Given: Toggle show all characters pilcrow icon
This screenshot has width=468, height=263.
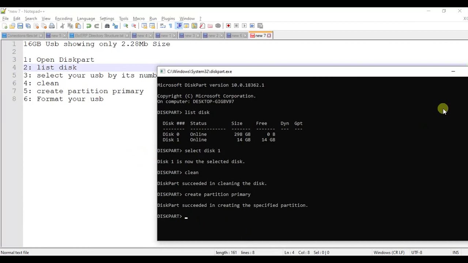Looking at the screenshot, I should click(170, 26).
